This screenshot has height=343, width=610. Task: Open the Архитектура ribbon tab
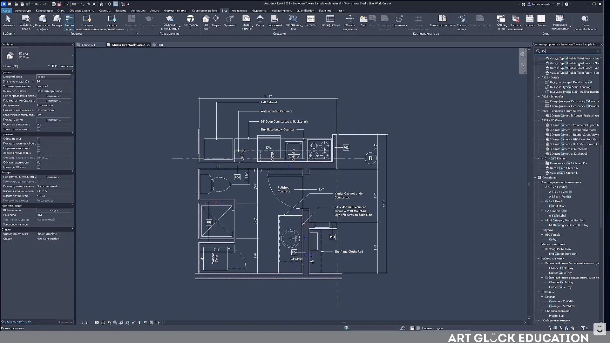click(x=23, y=10)
